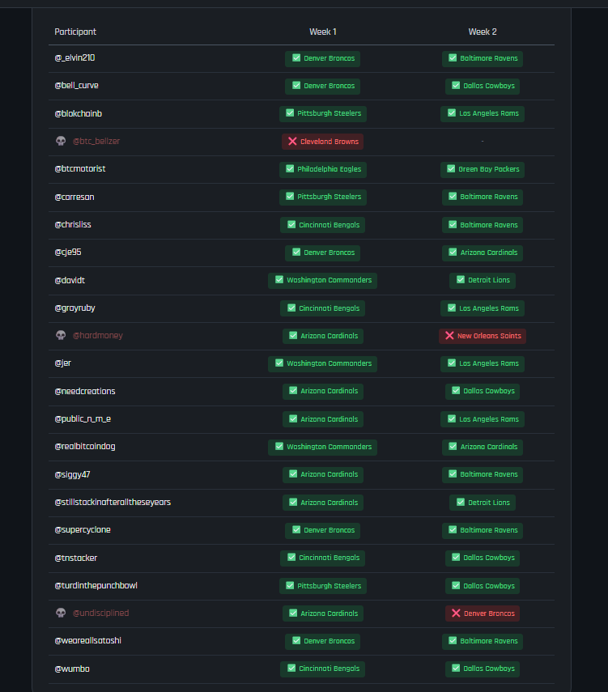Viewport: 608px width, 692px height.
Task: Click the @hardmoney username
Action: pos(98,335)
